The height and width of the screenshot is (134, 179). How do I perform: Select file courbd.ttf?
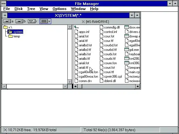click(108, 50)
